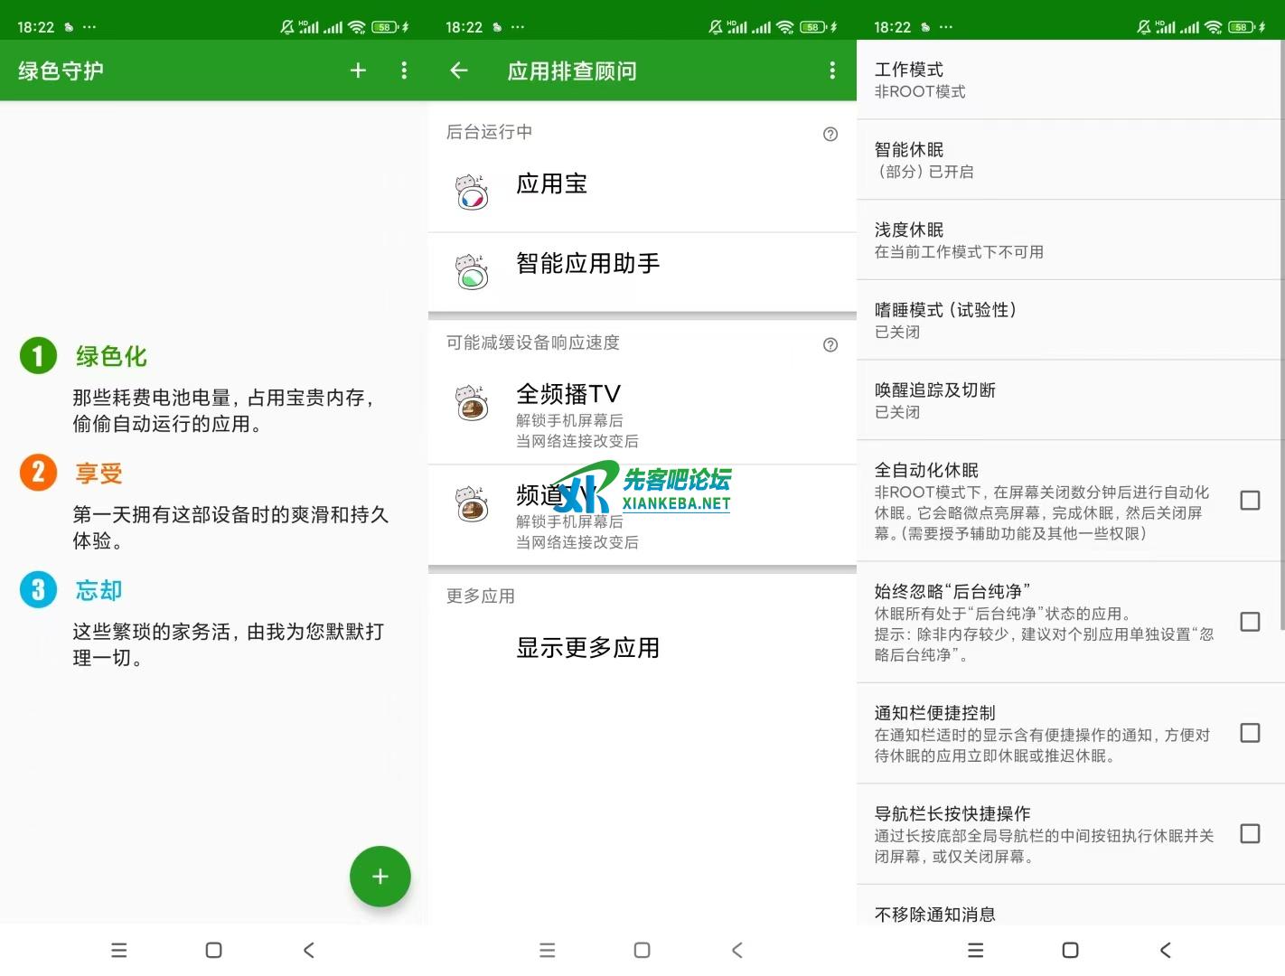The width and height of the screenshot is (1285, 976).
Task: Select the 应用宝 app icon
Action: (473, 192)
